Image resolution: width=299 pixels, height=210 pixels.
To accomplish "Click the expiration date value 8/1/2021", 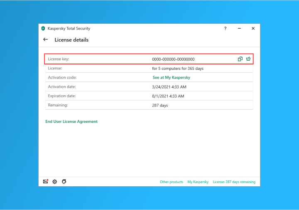I will [168, 96].
